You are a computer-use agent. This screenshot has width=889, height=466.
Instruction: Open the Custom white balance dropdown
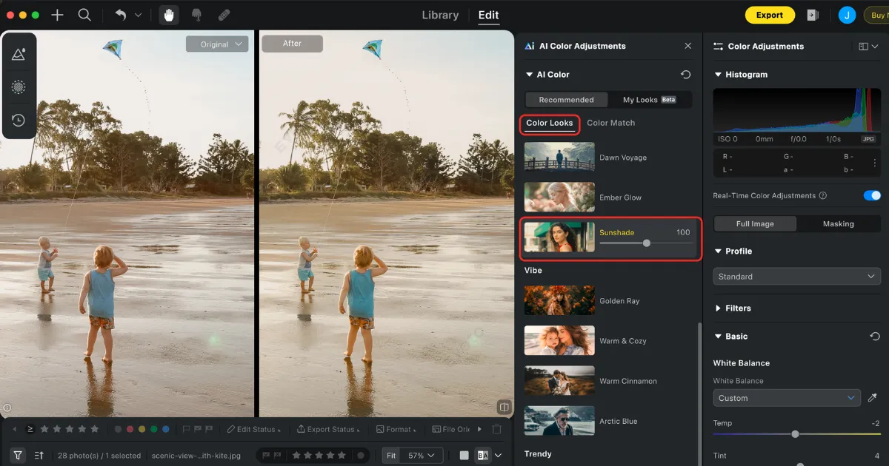point(787,398)
